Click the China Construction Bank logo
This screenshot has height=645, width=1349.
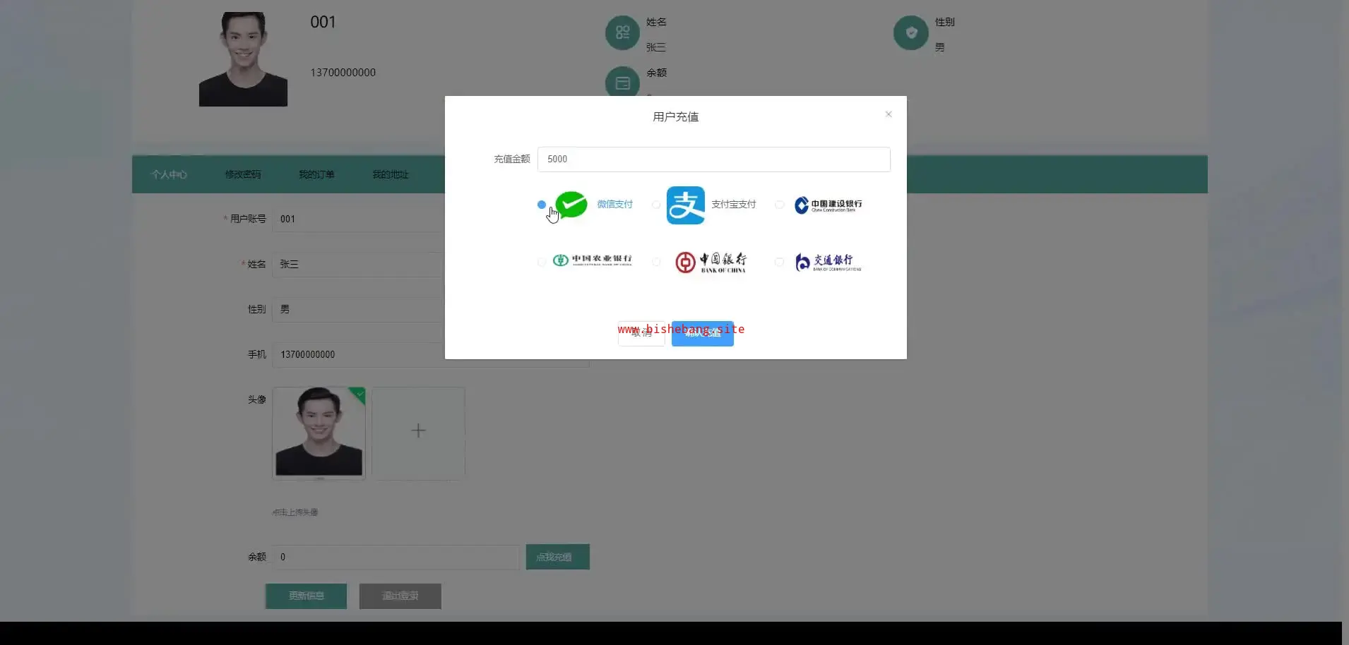(828, 205)
